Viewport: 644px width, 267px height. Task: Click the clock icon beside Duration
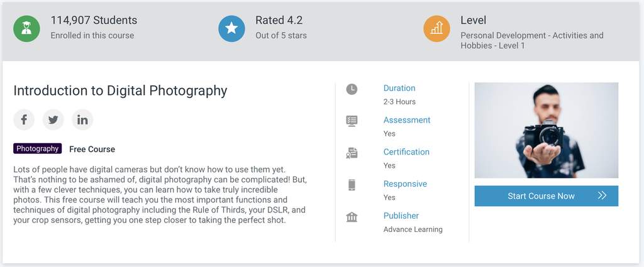click(x=352, y=89)
